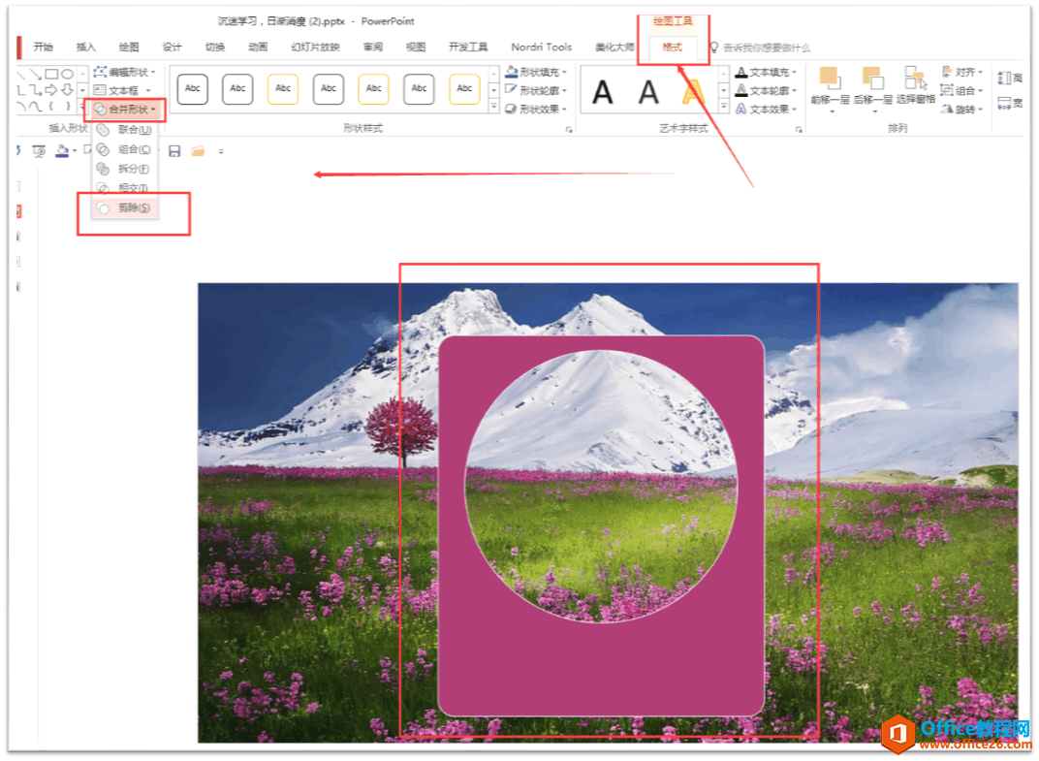The image size is (1039, 761).
Task: Click the Tell Me search box
Action: [766, 48]
